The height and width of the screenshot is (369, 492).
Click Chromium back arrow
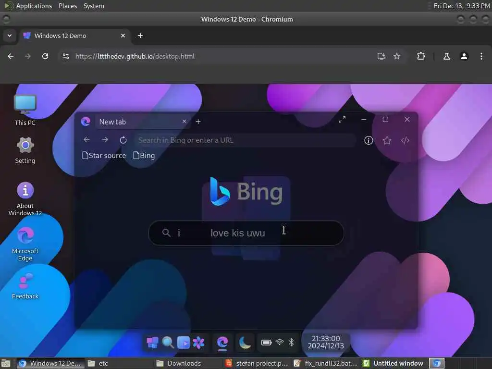point(11,56)
